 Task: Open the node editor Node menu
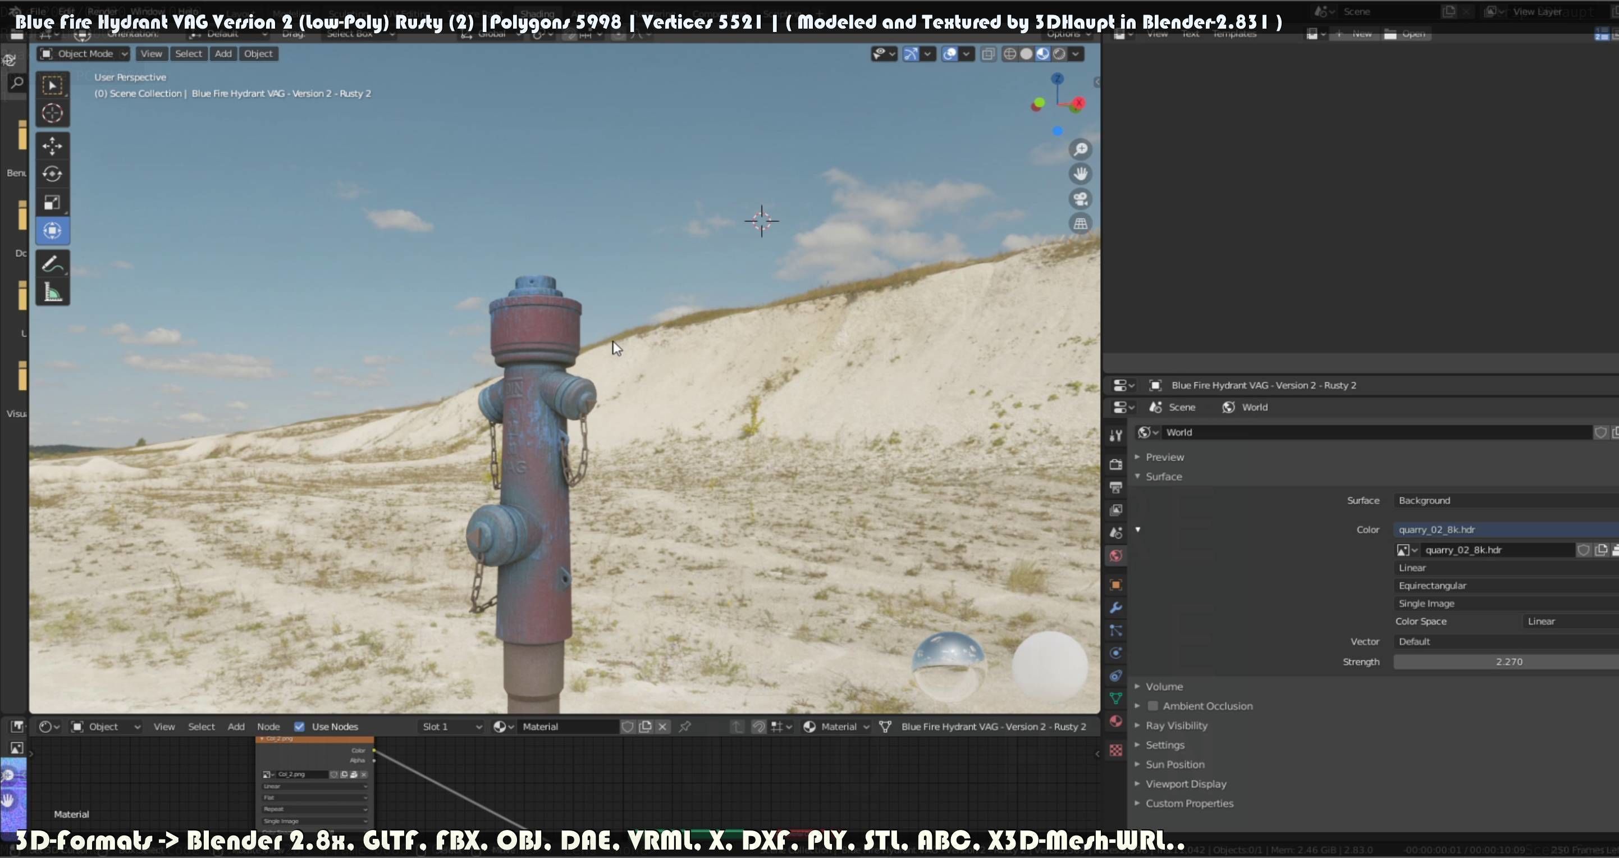point(268,726)
